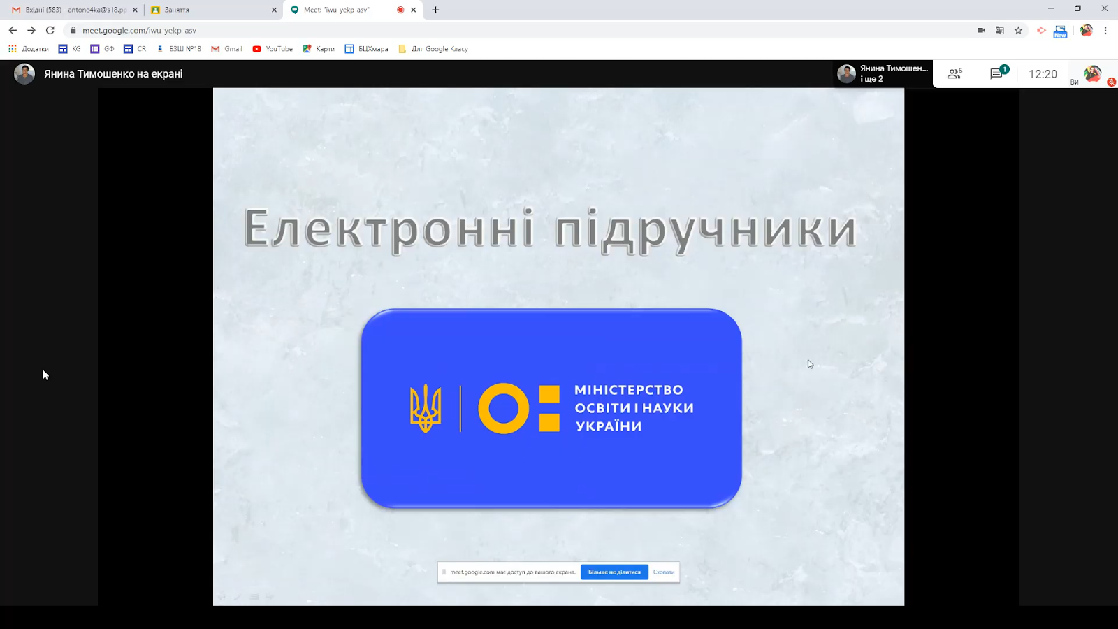1118x629 pixels.
Task: Click the camera access icon in address bar
Action: [x=981, y=30]
